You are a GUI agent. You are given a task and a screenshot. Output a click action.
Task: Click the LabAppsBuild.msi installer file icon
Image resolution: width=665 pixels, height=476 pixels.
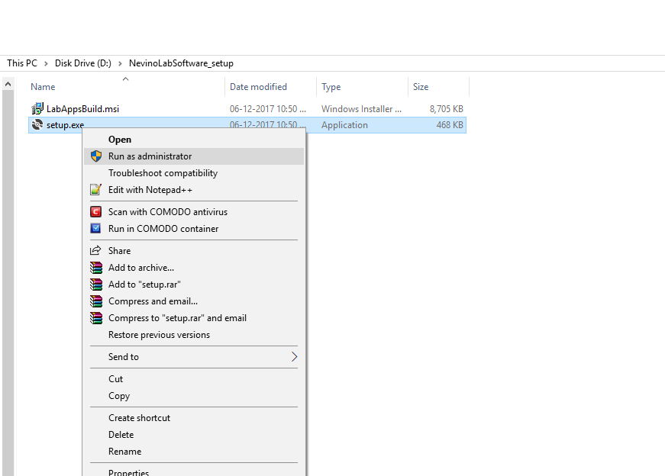pyautogui.click(x=37, y=109)
